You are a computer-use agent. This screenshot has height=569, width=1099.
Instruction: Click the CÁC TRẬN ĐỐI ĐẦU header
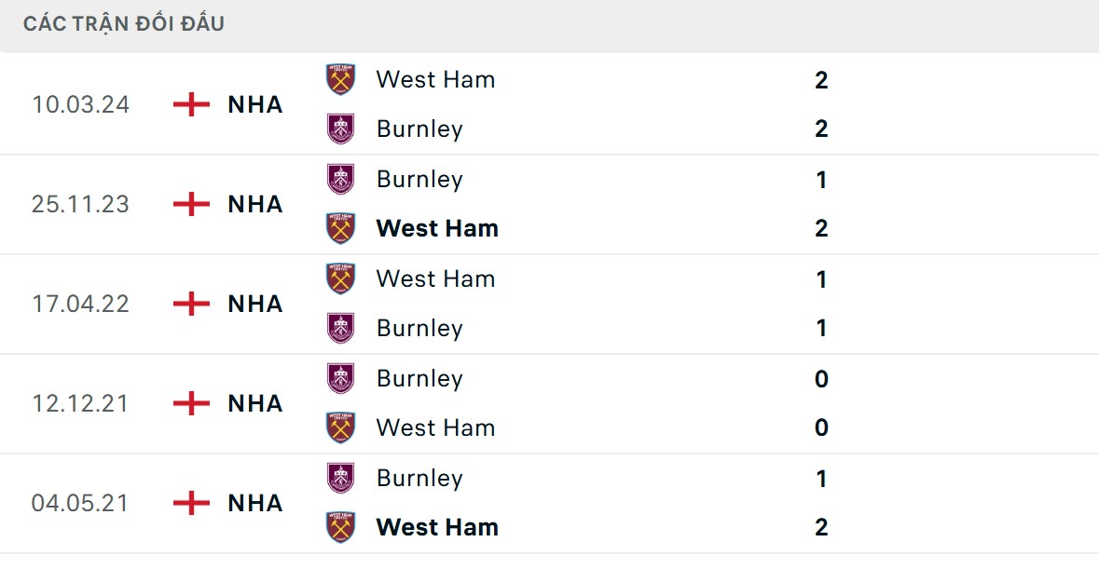(x=123, y=22)
